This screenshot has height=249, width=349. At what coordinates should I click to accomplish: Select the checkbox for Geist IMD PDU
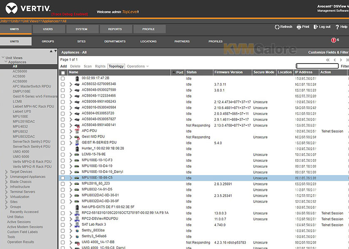click(63, 137)
